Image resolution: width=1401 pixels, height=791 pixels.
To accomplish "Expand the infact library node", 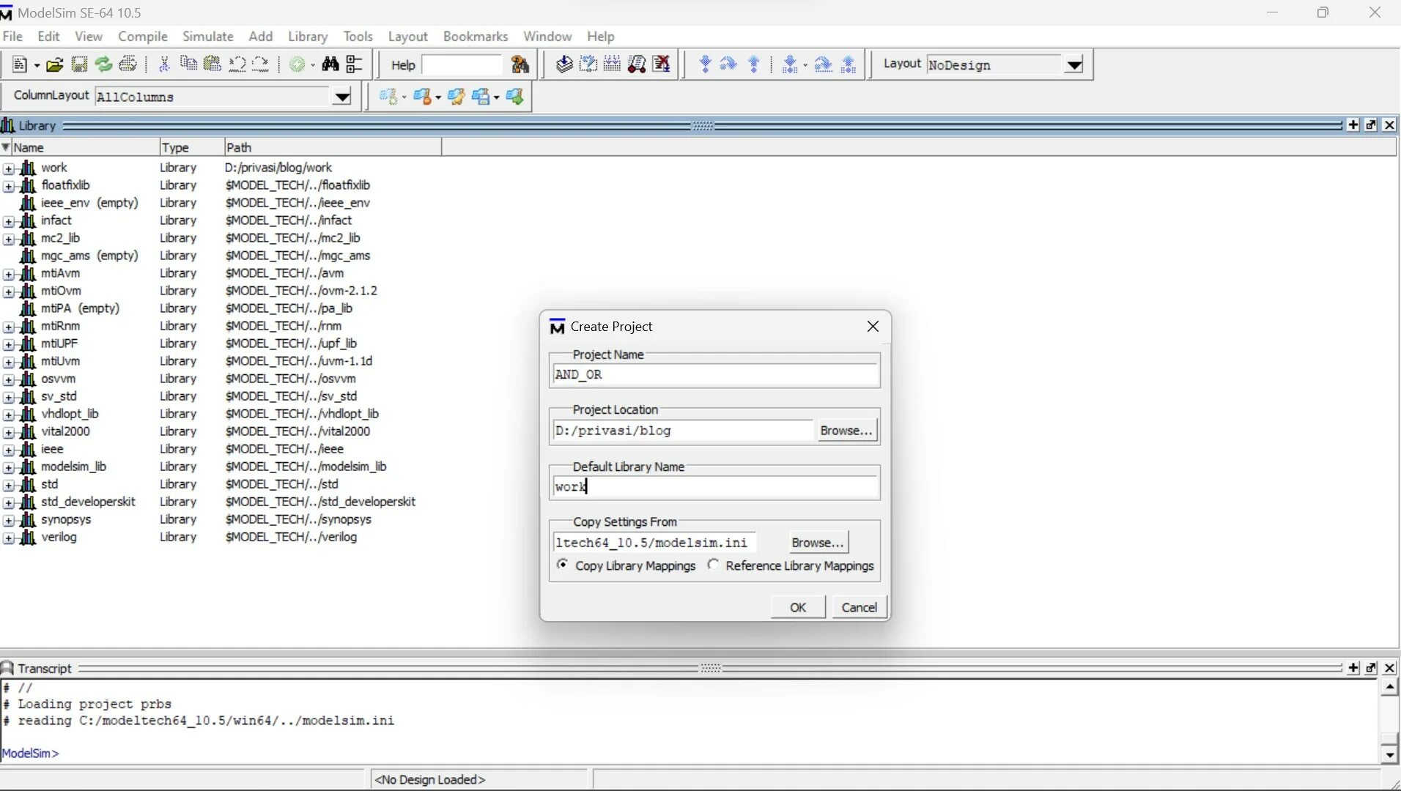I will [x=8, y=221].
